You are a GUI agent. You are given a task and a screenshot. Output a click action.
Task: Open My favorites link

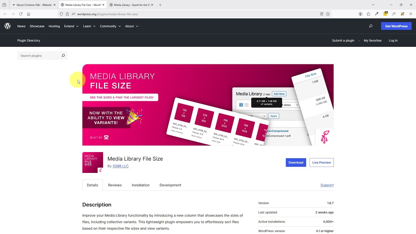click(x=372, y=41)
